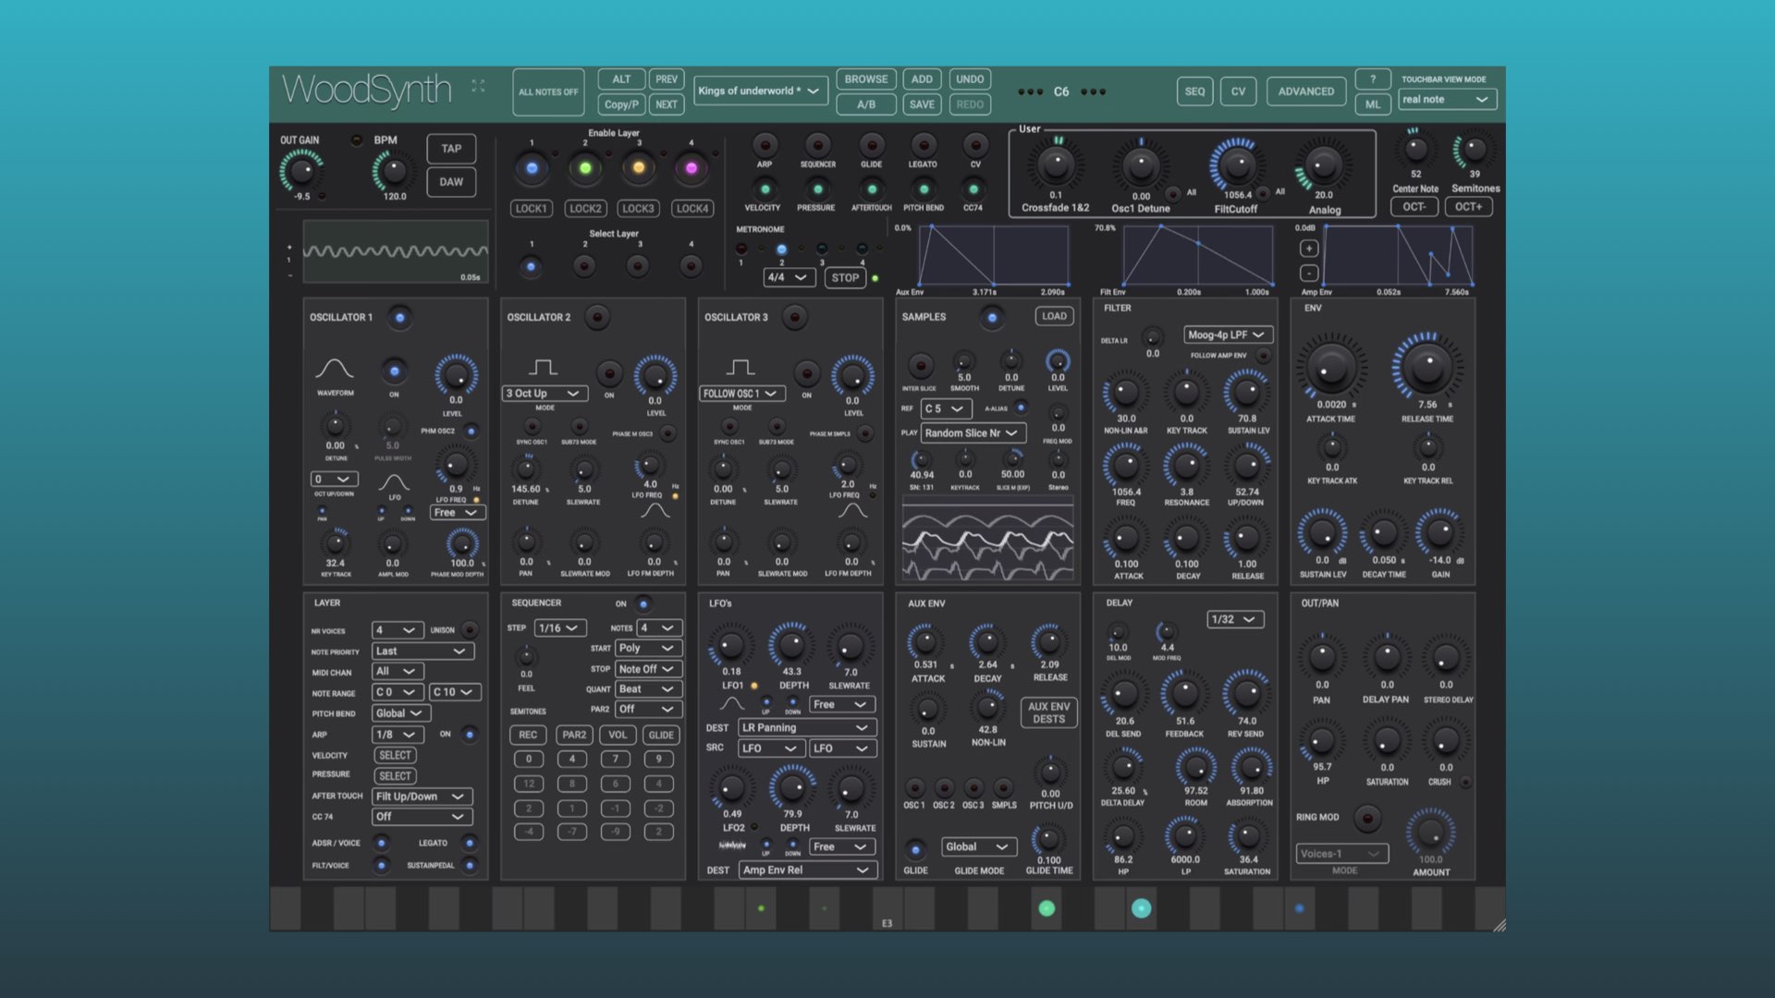This screenshot has width=1775, height=998.
Task: Click the minus icon beside Amp Env graph
Action: pyautogui.click(x=1308, y=273)
